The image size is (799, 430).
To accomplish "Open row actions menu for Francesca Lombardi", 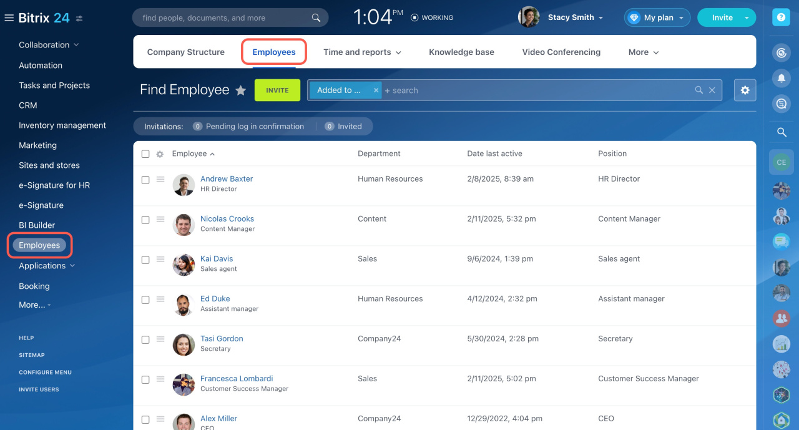I will click(160, 379).
